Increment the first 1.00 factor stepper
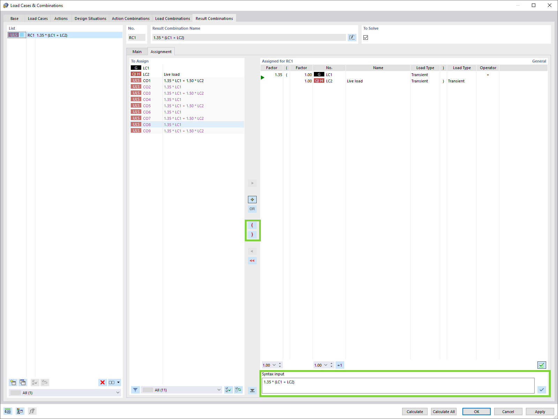Viewport: 558px width, 419px height. pyautogui.click(x=280, y=363)
